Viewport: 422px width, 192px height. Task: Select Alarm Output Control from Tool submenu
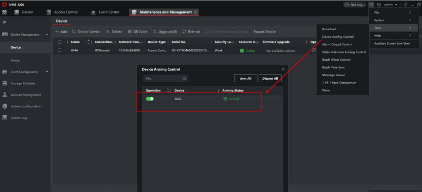(x=338, y=44)
